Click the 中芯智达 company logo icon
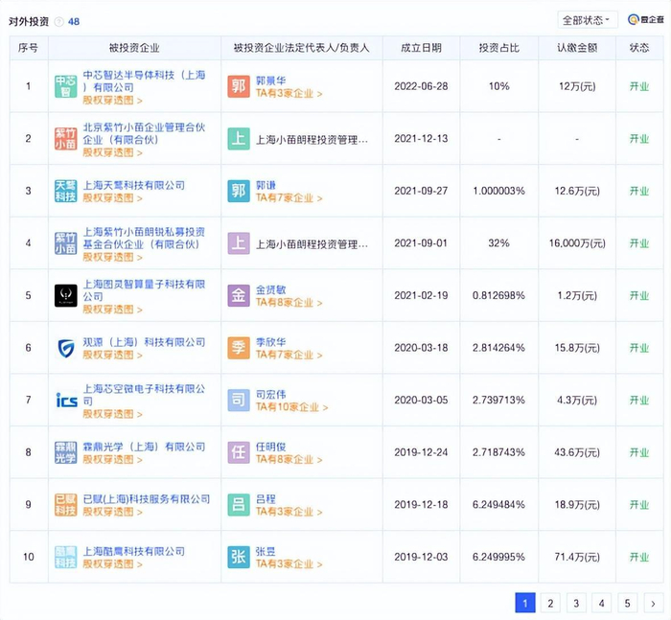This screenshot has width=671, height=620. point(65,86)
